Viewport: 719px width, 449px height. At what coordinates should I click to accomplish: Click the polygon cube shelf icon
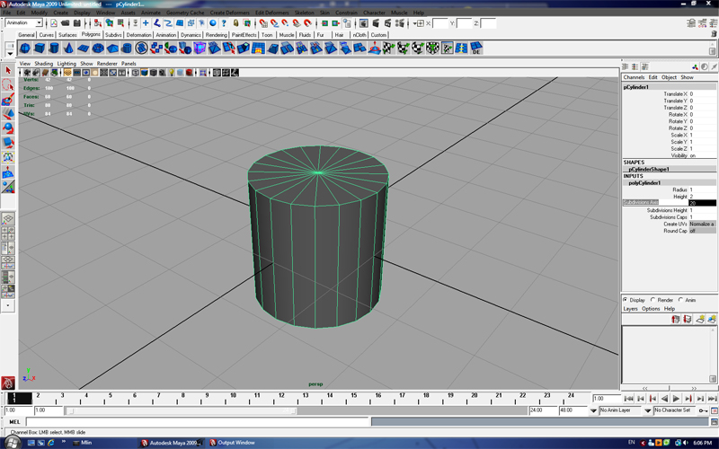[x=40, y=48]
